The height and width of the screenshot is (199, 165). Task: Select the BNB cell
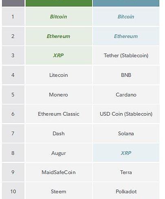pyautogui.click(x=126, y=75)
